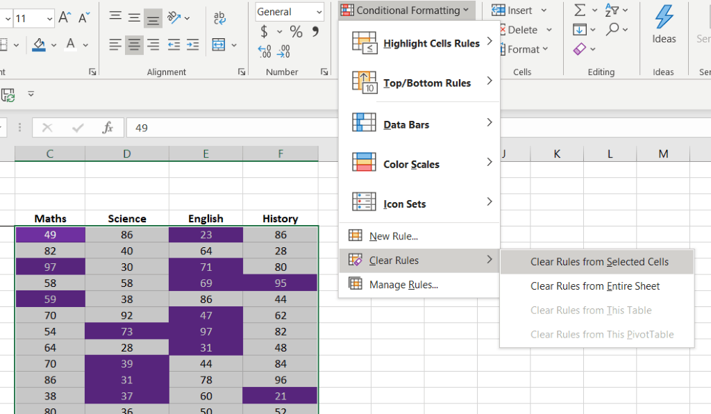Image resolution: width=711 pixels, height=414 pixels.
Task: Select the Maths cell with 49
Action: [x=50, y=235]
